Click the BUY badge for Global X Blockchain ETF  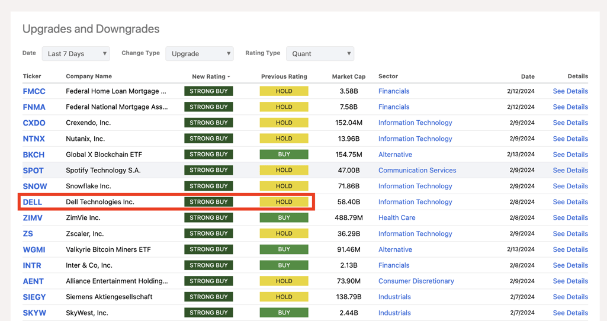point(284,155)
